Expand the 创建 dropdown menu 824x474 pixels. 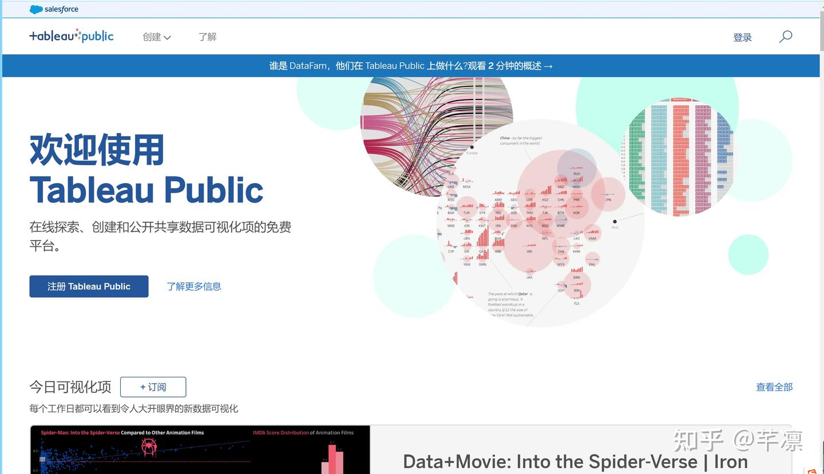(x=156, y=37)
